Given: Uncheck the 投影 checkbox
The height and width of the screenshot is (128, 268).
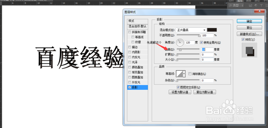Looking at the screenshot, I should (129, 87).
